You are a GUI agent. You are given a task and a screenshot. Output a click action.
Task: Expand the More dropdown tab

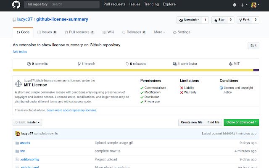coord(159,32)
